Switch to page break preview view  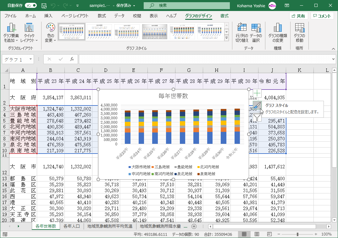pos(269,234)
